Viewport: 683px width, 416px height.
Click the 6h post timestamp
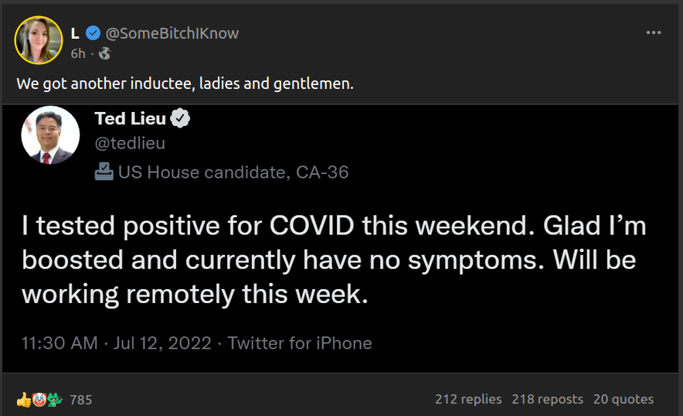(78, 53)
